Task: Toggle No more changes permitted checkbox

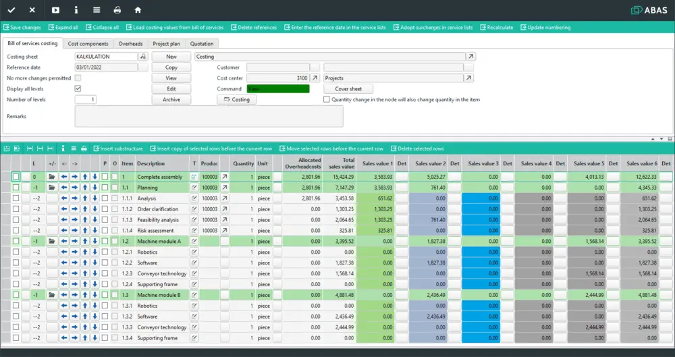Action: pyautogui.click(x=78, y=78)
